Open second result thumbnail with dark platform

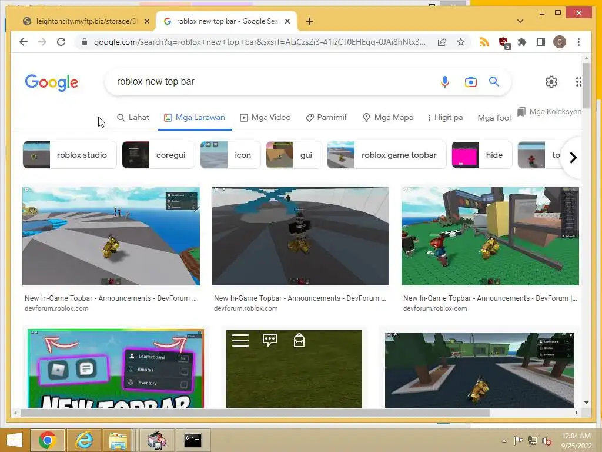click(300, 237)
